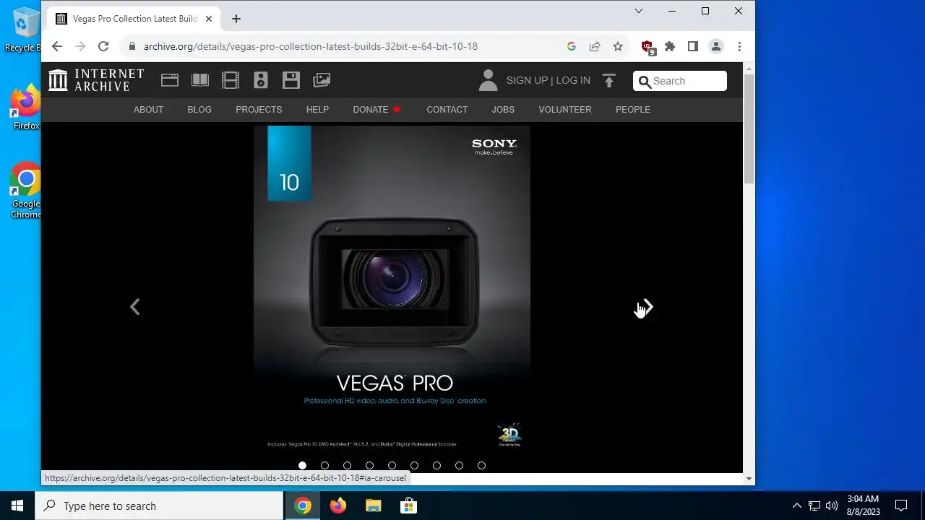925x520 pixels.
Task: Open the Images icon
Action: [322, 80]
